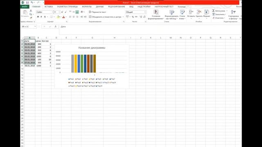Expand the merge and center options arrow
This screenshot has height=147, width=262.
(x=123, y=17)
